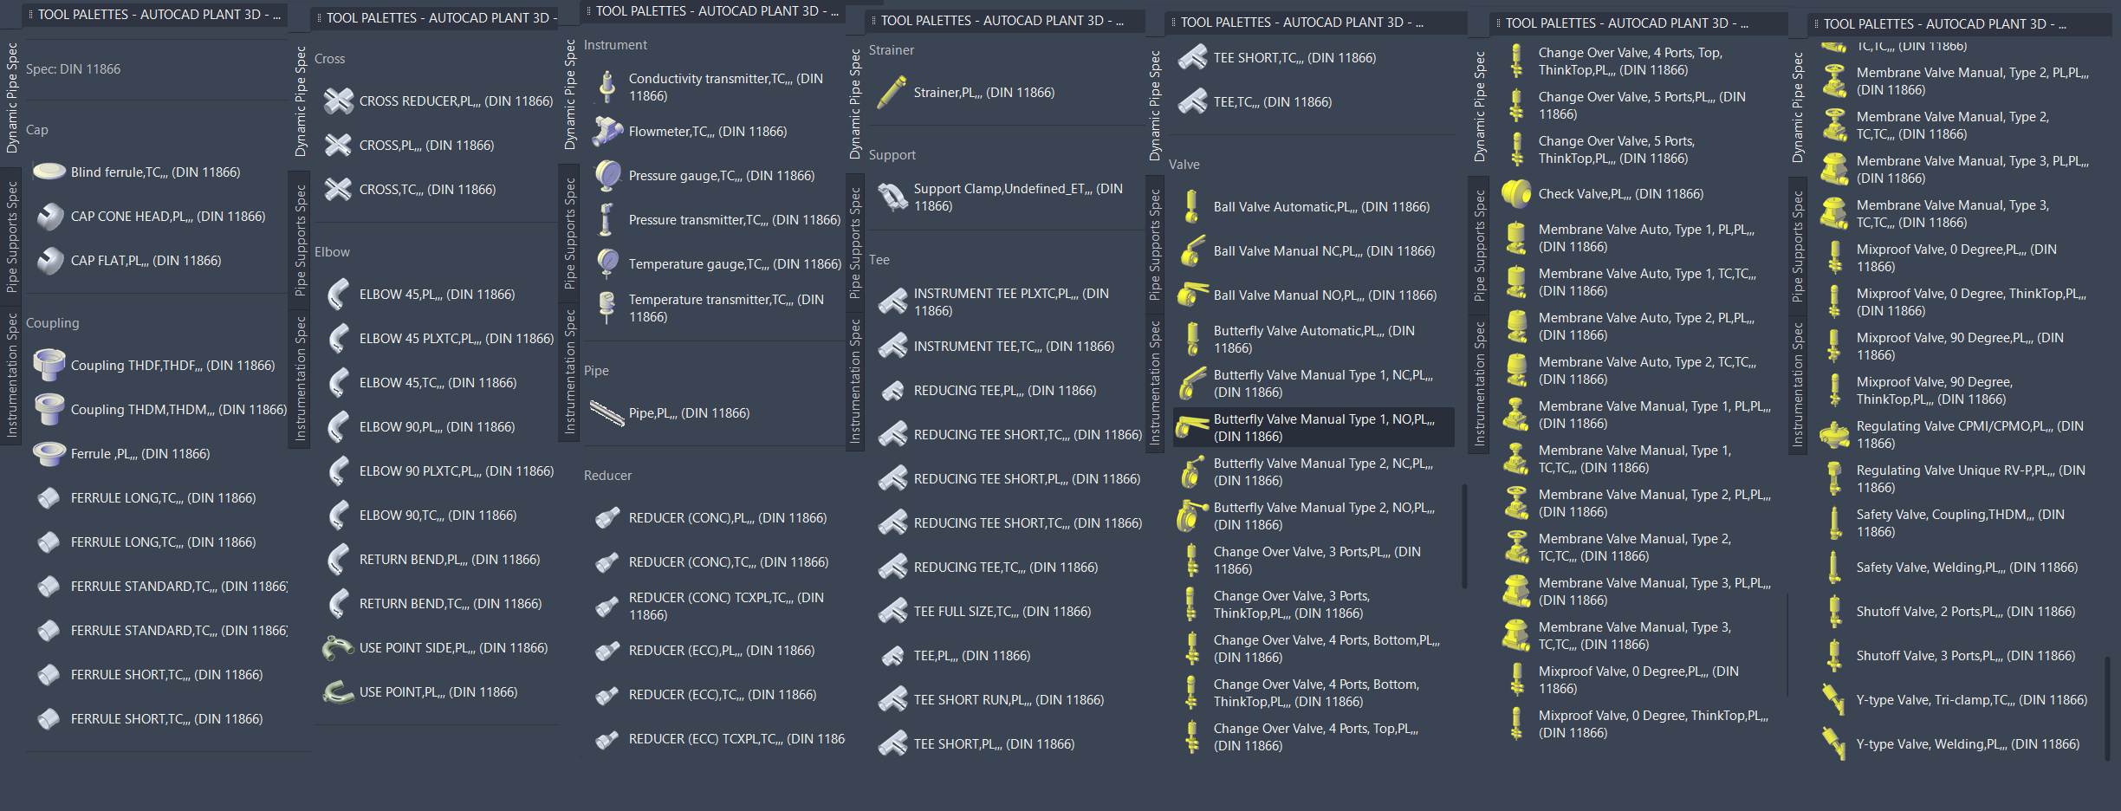Select the Blind ferrule cap icon

49,172
